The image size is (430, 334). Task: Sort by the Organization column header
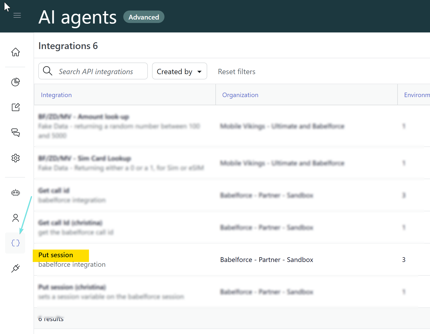point(240,95)
